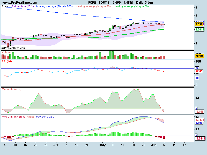The image size is (207, 155).
Task: Click the MACD minus Signal legend label
Action: (x=14, y=117)
